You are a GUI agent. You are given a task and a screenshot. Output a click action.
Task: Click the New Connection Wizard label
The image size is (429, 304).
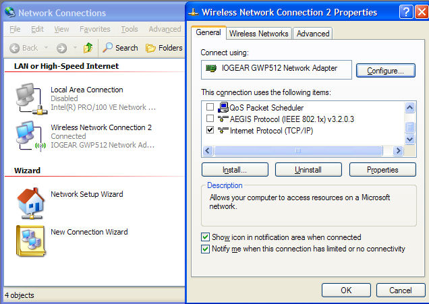point(89,232)
